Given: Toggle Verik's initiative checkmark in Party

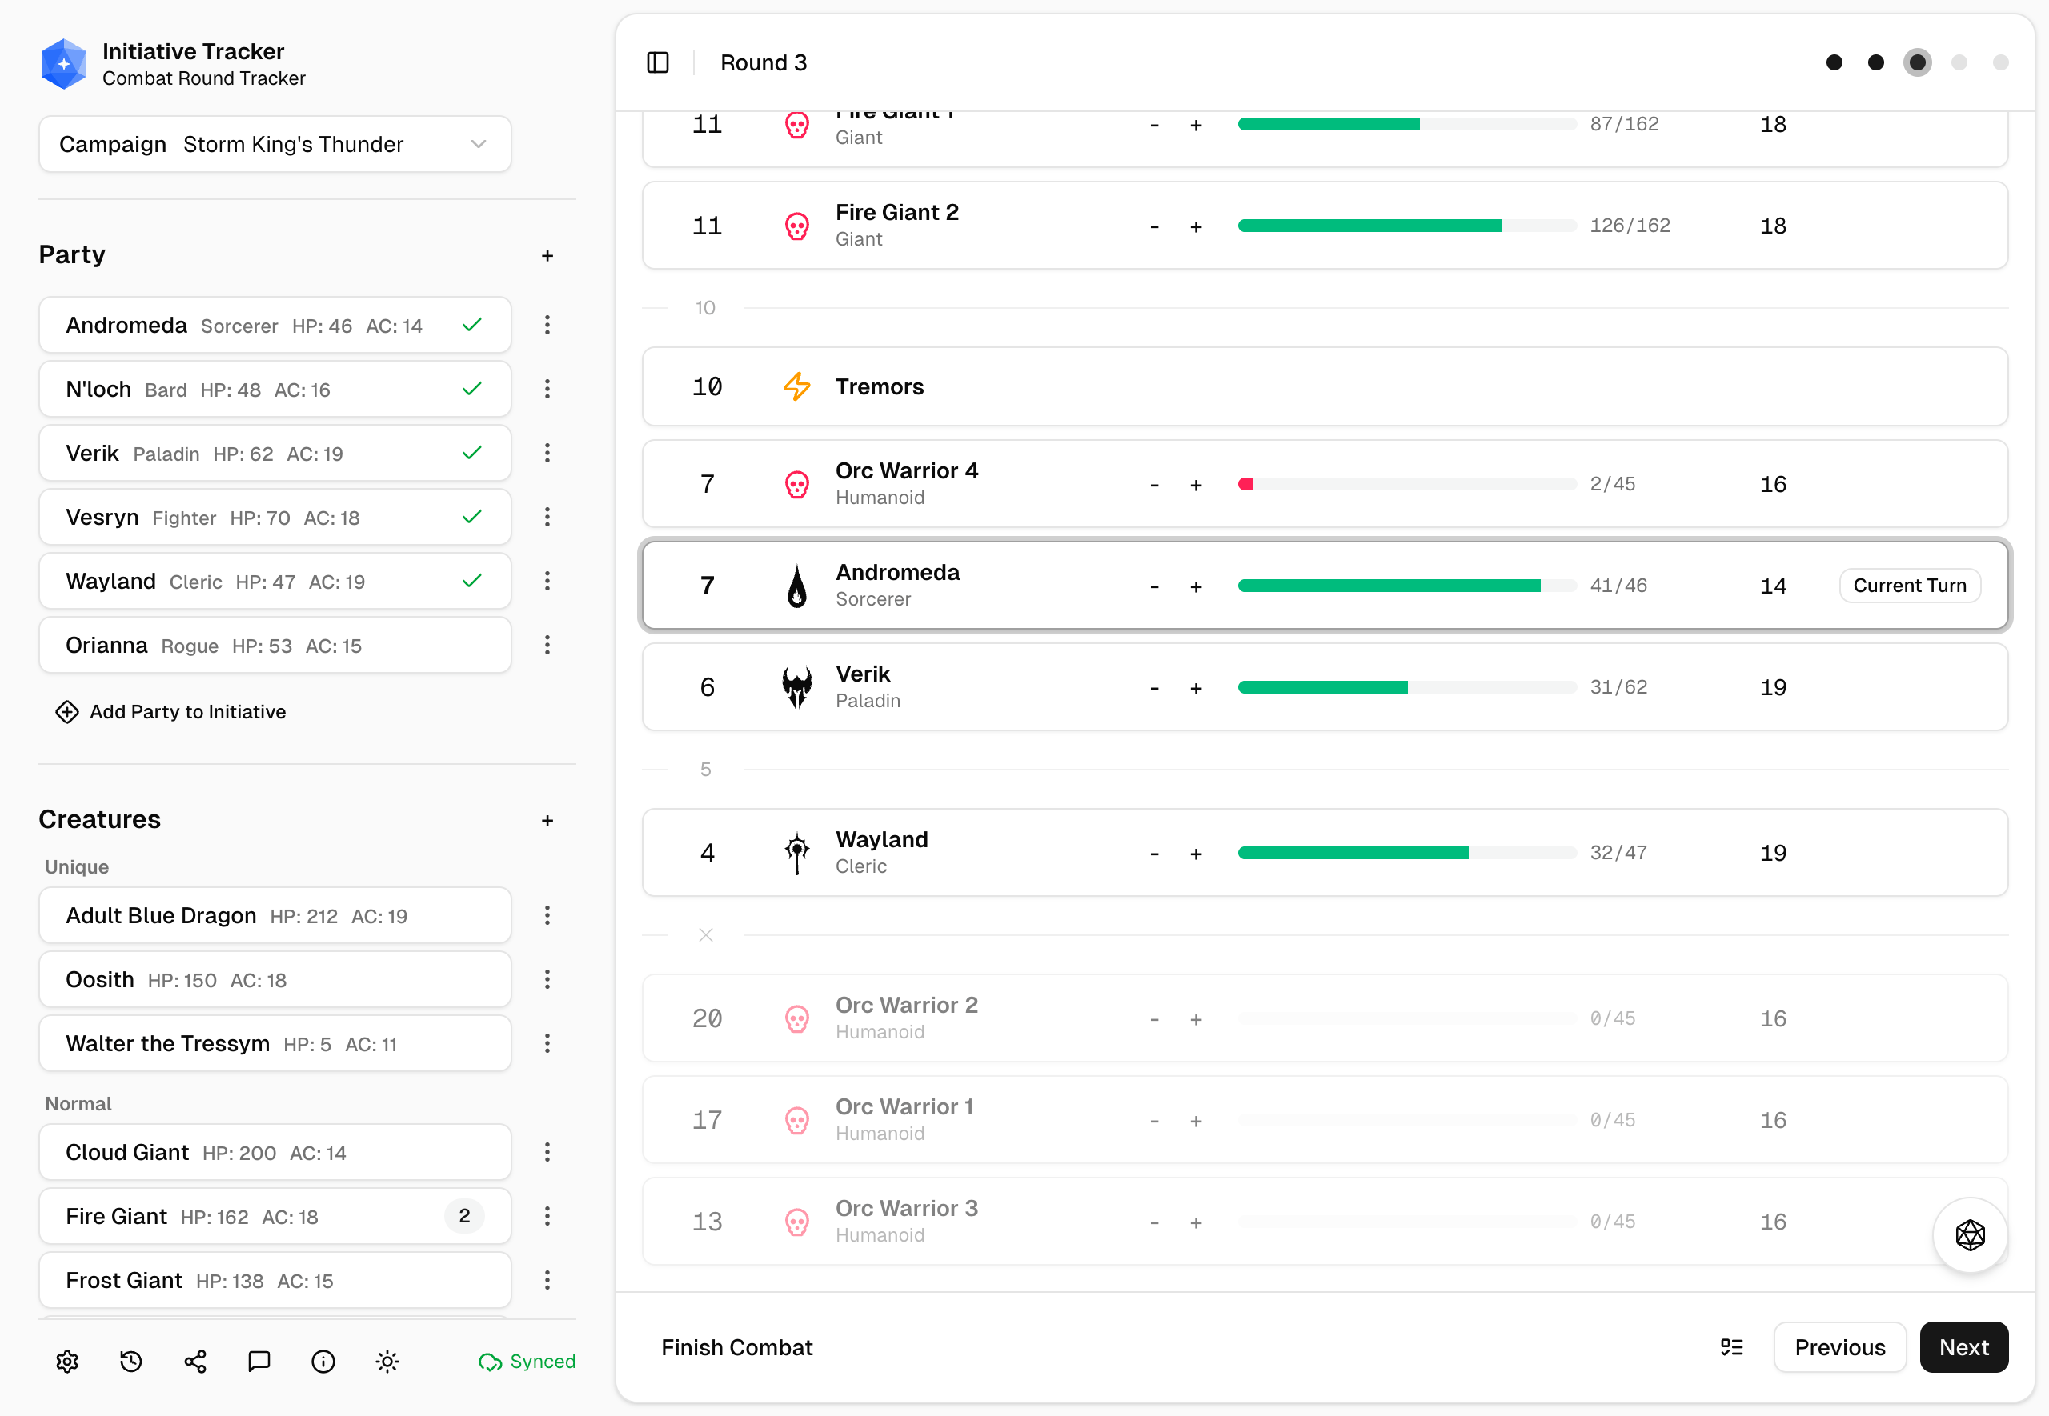Looking at the screenshot, I should click(x=472, y=453).
